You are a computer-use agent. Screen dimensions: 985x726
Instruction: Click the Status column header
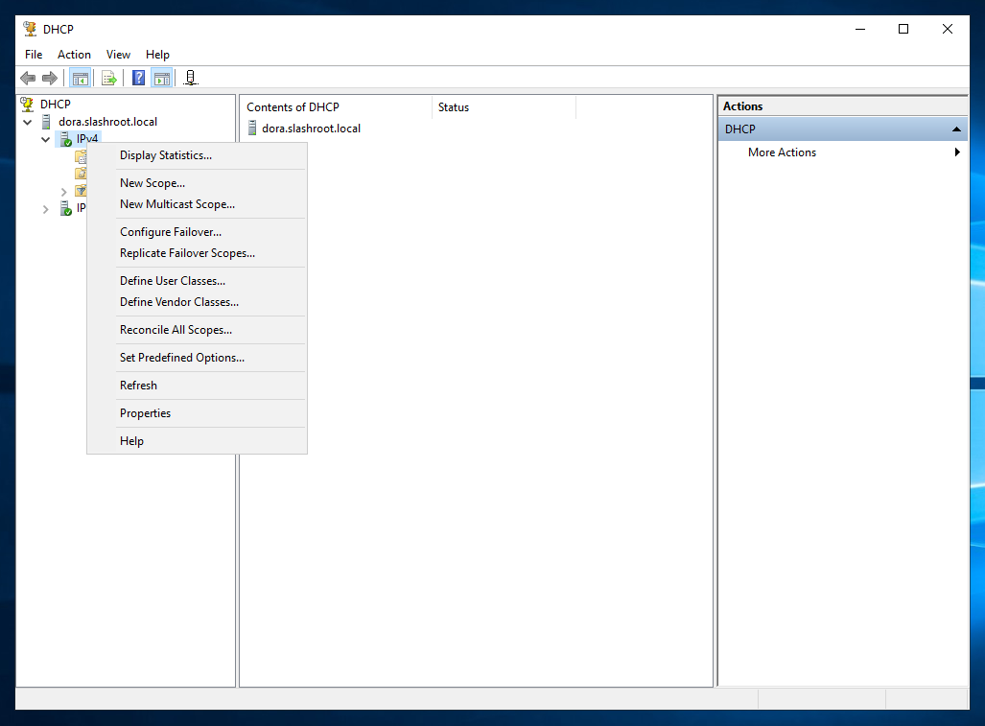click(454, 107)
